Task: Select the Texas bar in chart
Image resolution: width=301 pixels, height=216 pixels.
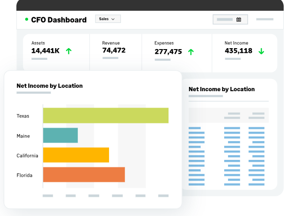Action: click(105, 115)
